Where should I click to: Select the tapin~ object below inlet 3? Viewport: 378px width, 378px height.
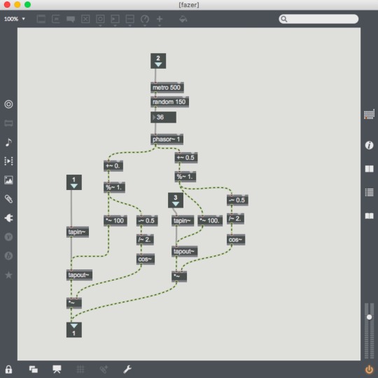[x=183, y=220]
